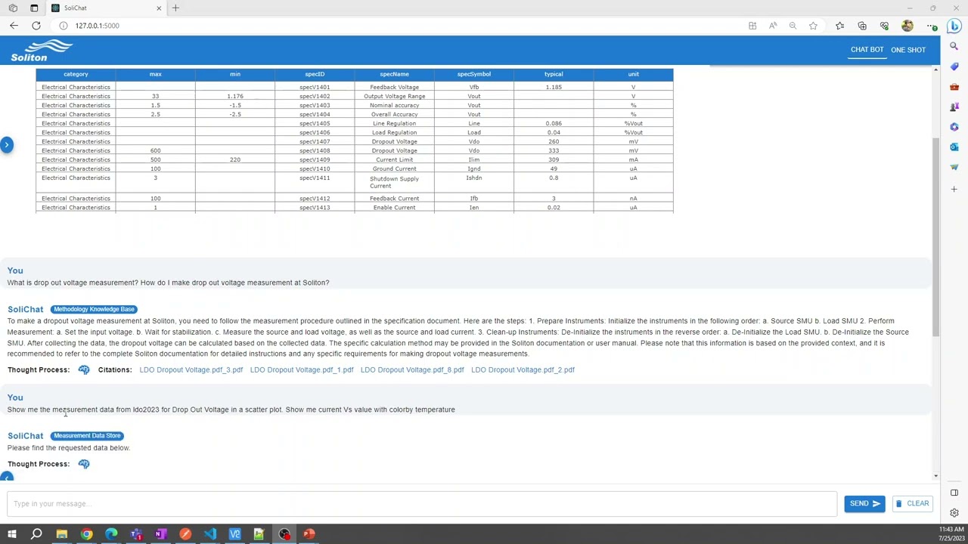Select the Shutdown Supply Current cell
This screenshot has height=544, width=968.
[394, 182]
